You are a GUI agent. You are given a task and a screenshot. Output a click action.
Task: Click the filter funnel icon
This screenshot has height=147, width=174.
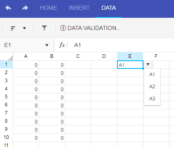point(44,28)
